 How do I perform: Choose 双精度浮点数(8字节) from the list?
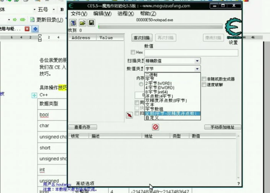[x=172, y=101]
